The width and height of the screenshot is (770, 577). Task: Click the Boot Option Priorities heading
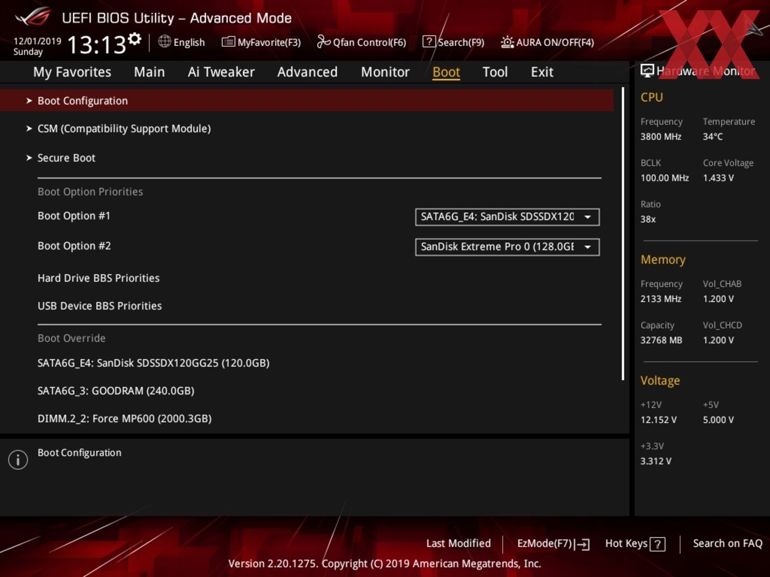click(90, 192)
